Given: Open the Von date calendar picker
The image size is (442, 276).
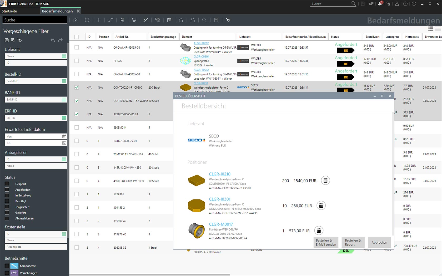Looking at the screenshot, I should [64, 136].
